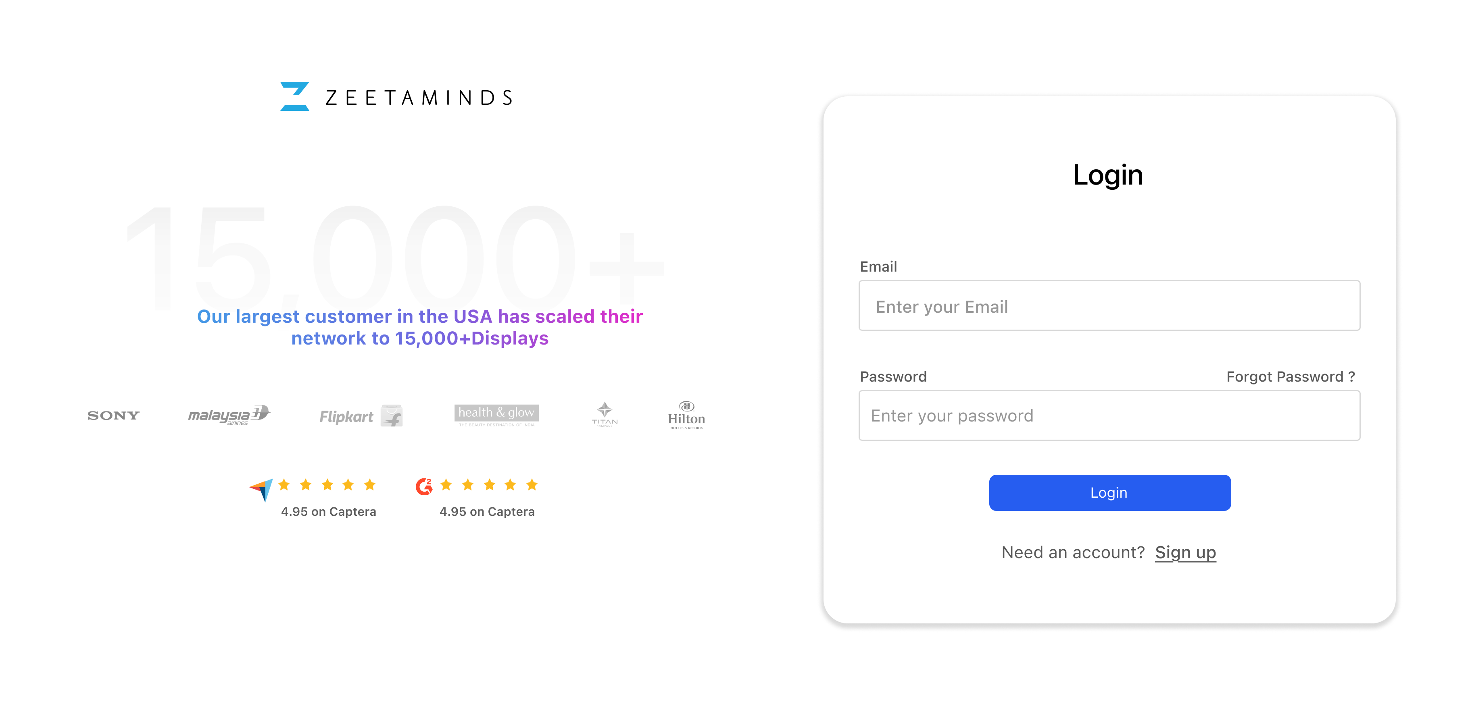Click the ZEETAMINDS wordmark text
1470x704 pixels.
coord(419,98)
